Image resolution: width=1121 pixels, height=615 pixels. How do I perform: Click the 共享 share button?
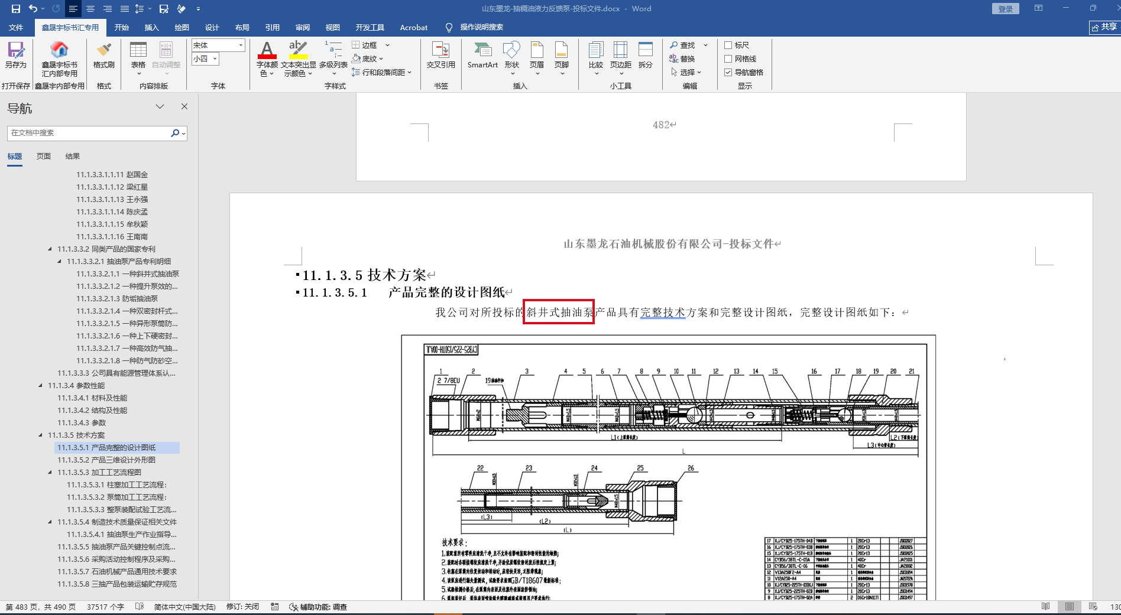(1104, 27)
